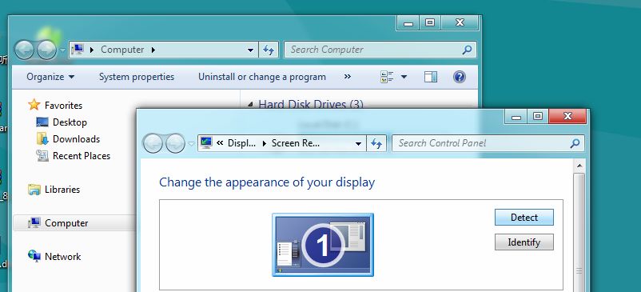Click the Libraries folder icon
The width and height of the screenshot is (641, 292).
tap(34, 190)
